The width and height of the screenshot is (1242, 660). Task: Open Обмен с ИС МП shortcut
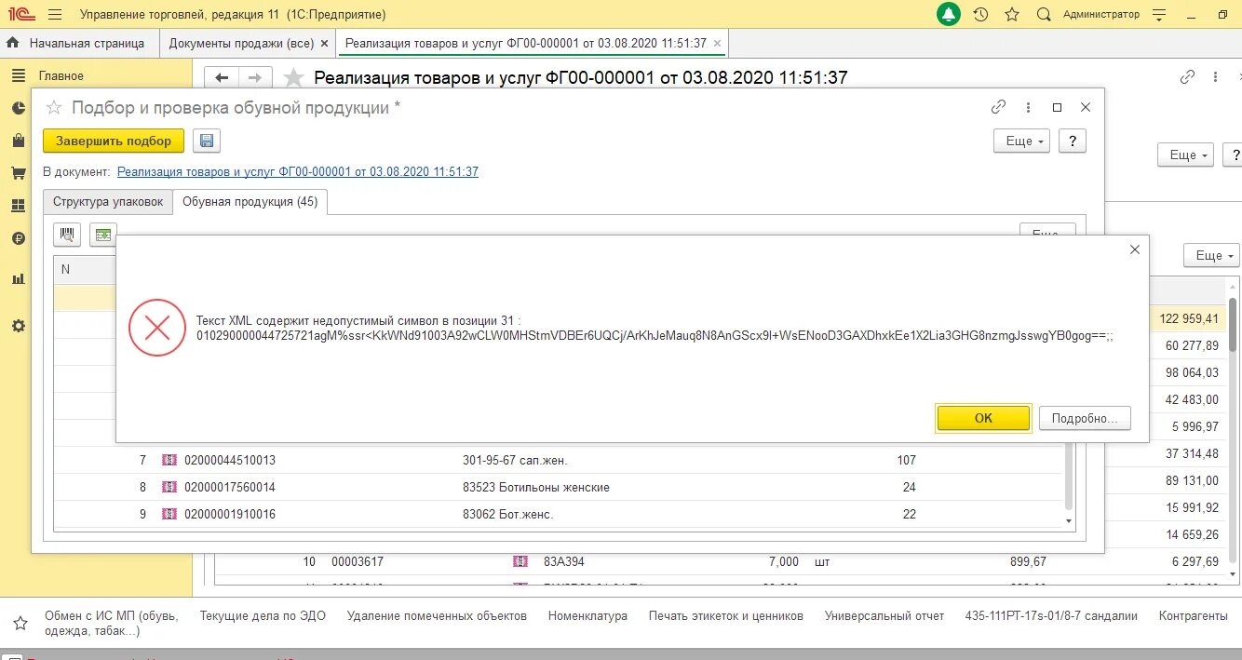pos(111,624)
